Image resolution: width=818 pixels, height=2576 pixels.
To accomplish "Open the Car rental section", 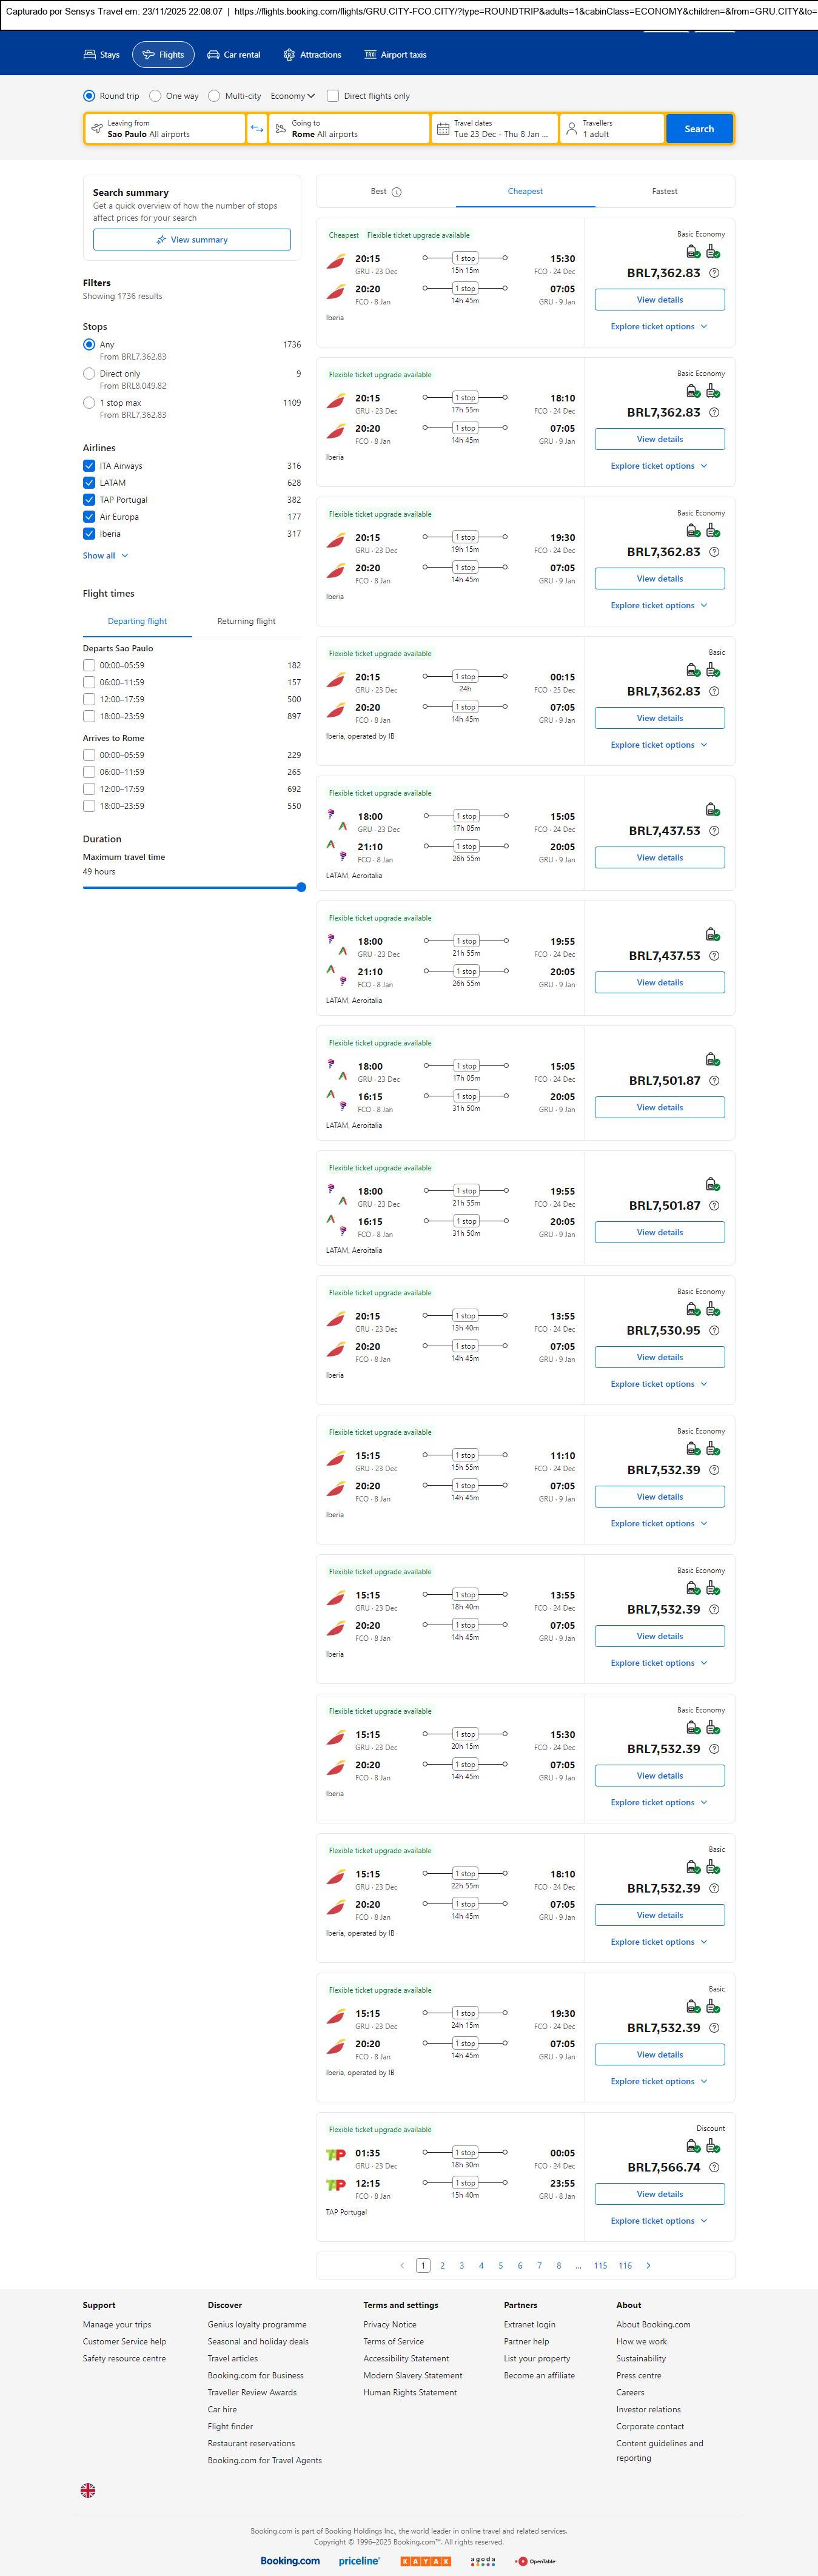I will pyautogui.click(x=233, y=55).
